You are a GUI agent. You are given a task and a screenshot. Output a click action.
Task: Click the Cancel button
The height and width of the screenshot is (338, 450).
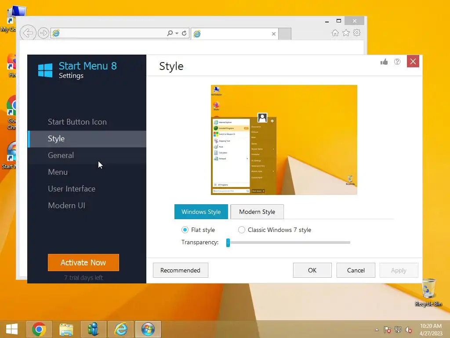tap(356, 270)
